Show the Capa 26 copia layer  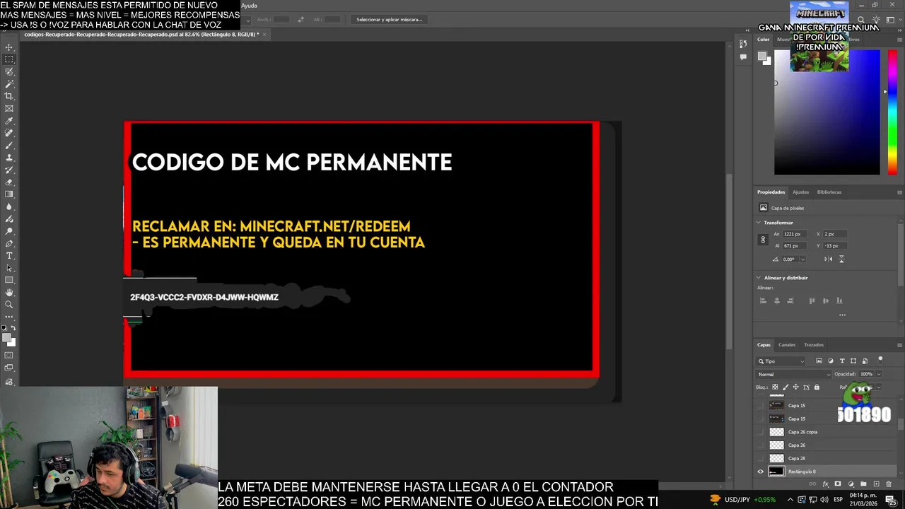click(761, 432)
